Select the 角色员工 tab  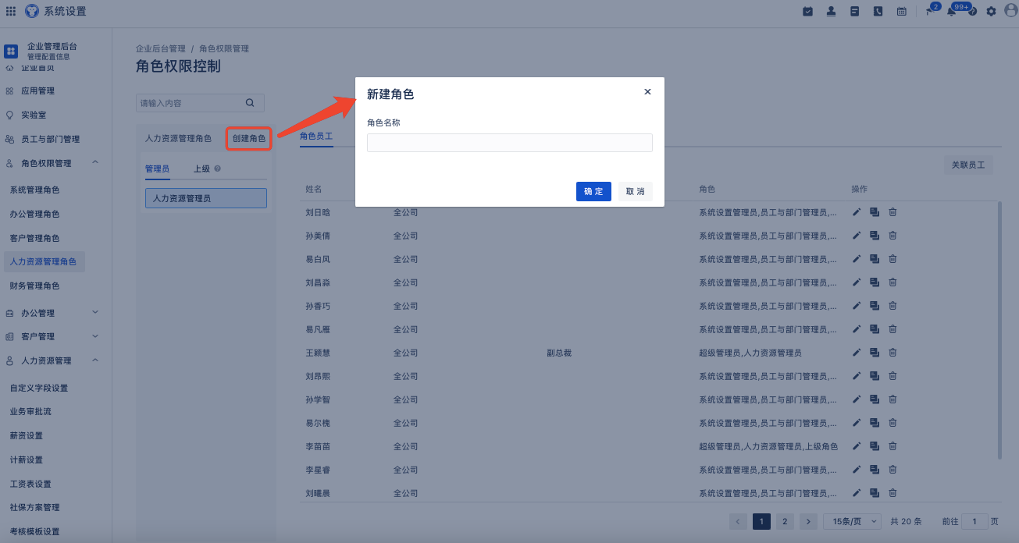(316, 136)
